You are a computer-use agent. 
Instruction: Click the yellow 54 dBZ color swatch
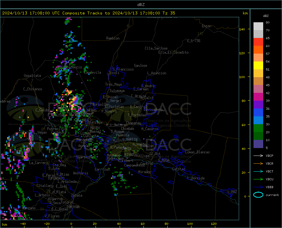[x=258, y=65]
